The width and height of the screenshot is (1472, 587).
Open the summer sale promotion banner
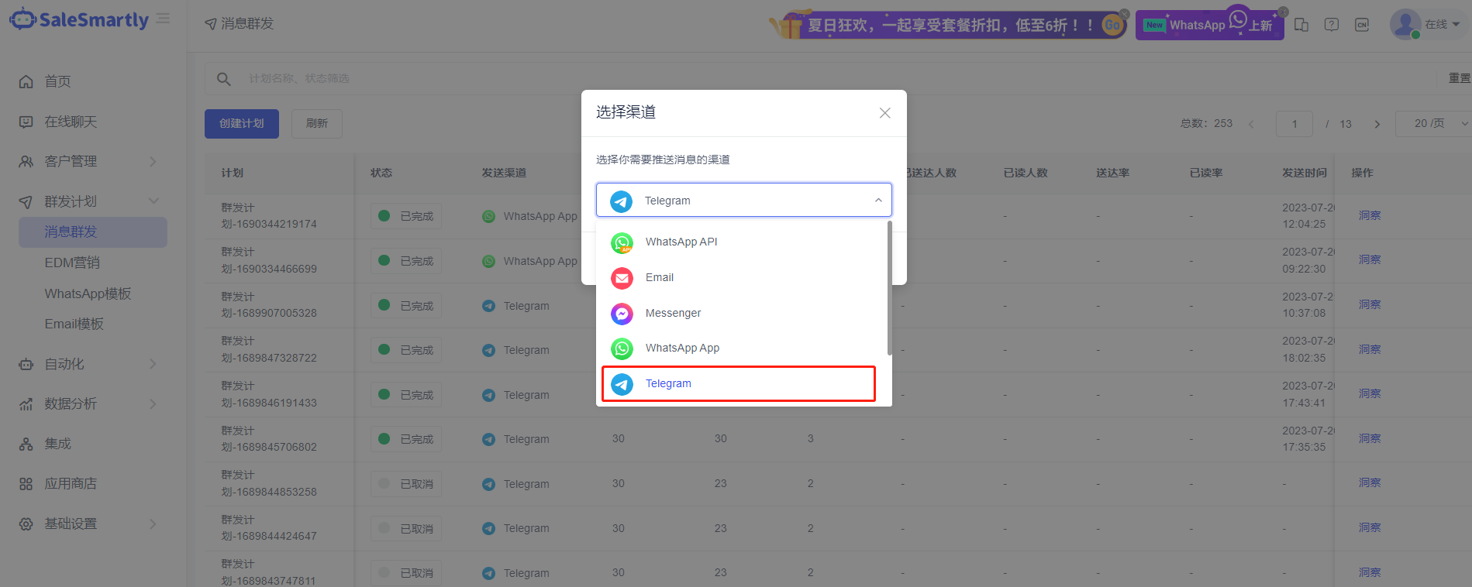point(948,25)
